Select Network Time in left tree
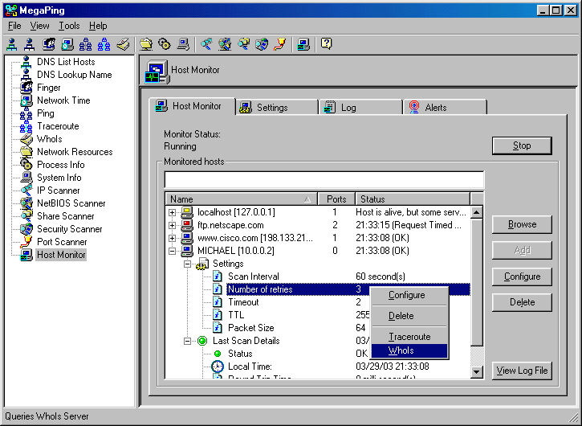The width and height of the screenshot is (582, 426). pos(63,100)
